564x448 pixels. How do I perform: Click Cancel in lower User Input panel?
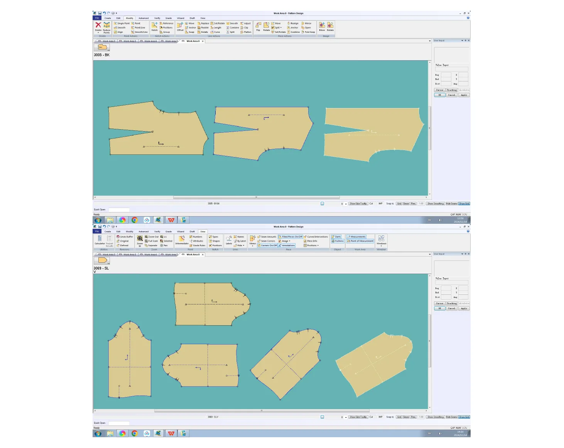coord(452,308)
